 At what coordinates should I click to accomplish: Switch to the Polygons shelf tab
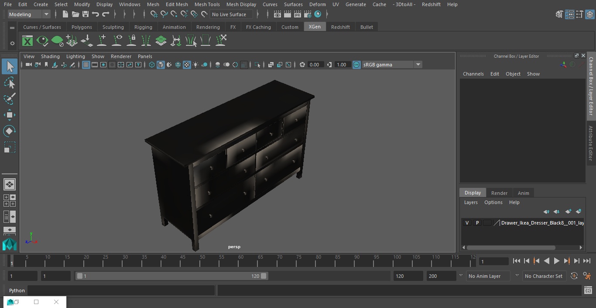[82, 27]
